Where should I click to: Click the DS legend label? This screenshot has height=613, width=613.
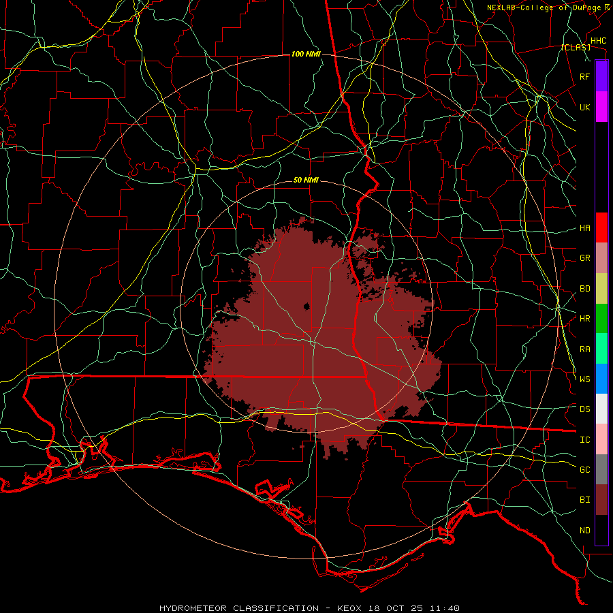[x=584, y=409]
